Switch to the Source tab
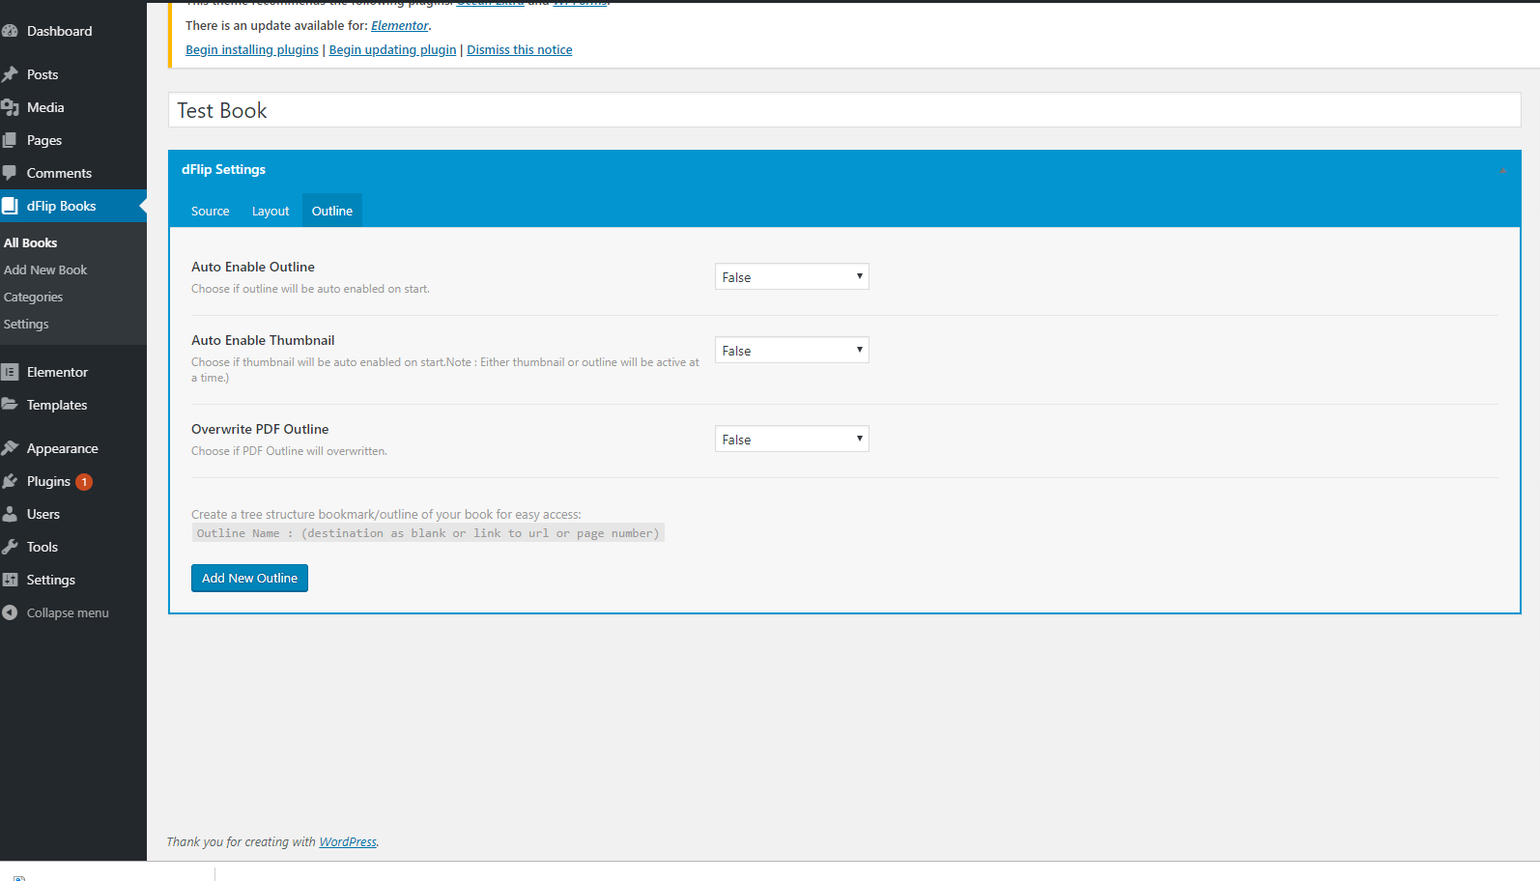The width and height of the screenshot is (1540, 881). 210,211
